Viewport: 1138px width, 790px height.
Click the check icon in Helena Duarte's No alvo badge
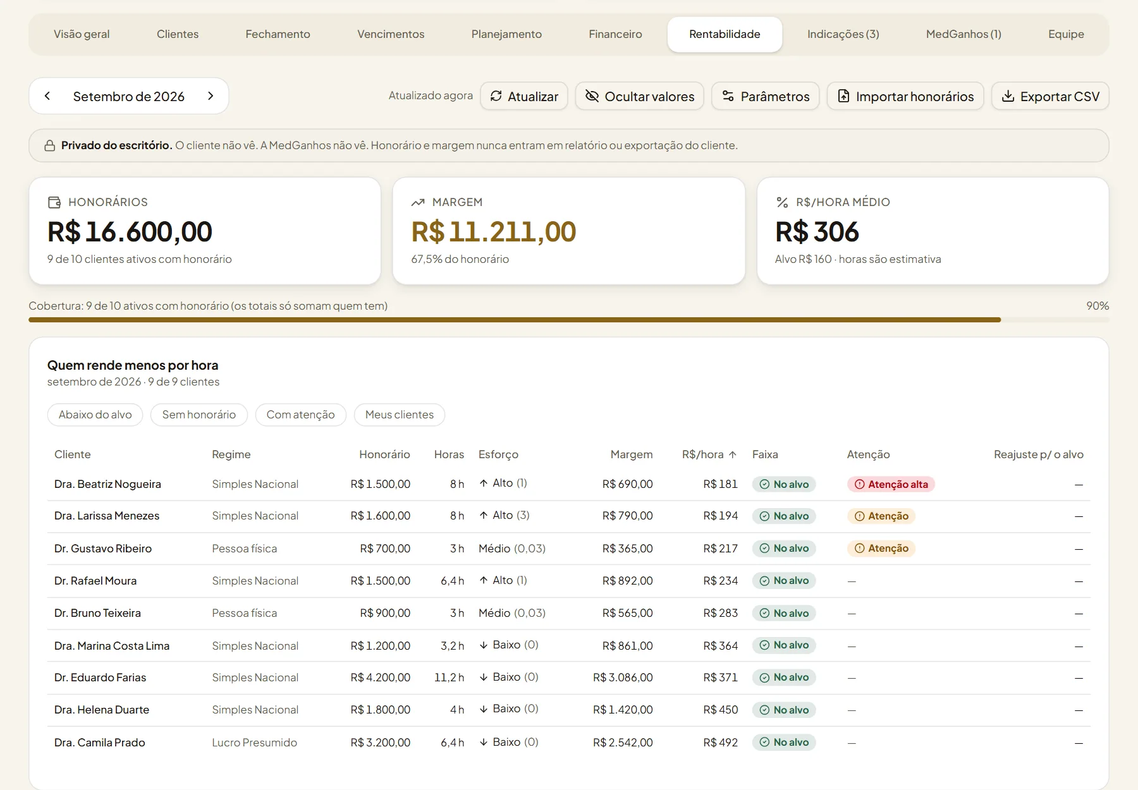coord(764,710)
